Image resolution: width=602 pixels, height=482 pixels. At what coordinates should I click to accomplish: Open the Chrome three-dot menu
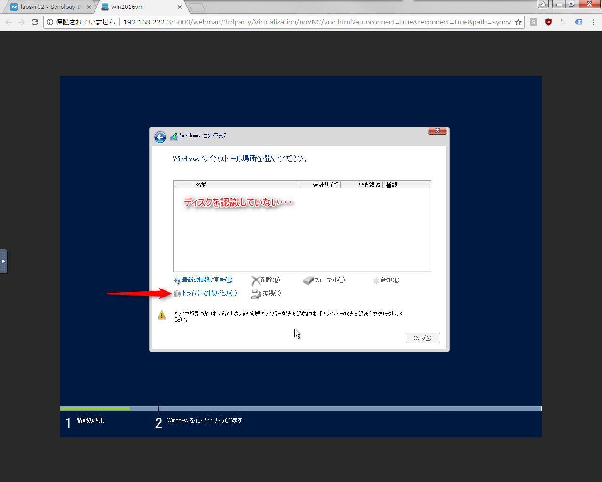coord(594,22)
